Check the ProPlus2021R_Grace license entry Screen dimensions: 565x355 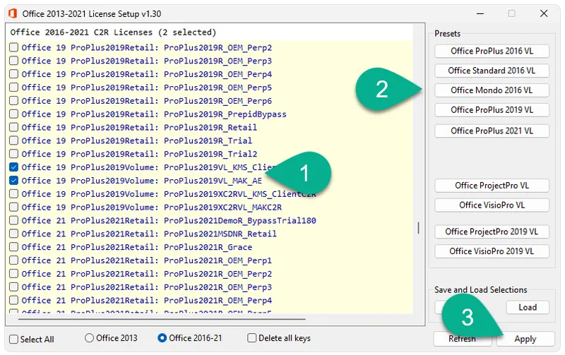pyautogui.click(x=14, y=247)
